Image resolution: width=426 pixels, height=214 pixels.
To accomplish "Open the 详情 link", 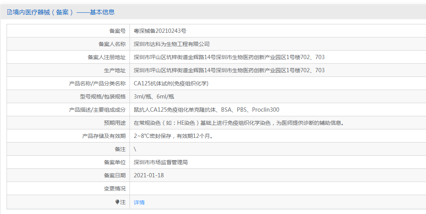I will [139, 202].
